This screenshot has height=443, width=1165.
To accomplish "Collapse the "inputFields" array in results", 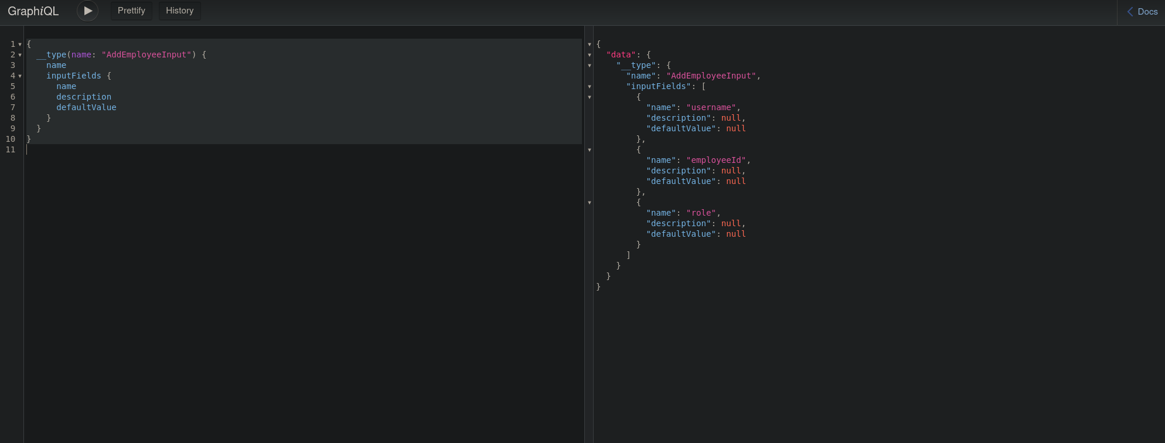I will (590, 87).
